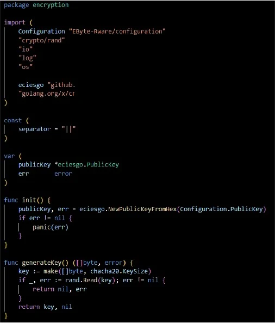Click the generateKey function name

tap(42, 263)
